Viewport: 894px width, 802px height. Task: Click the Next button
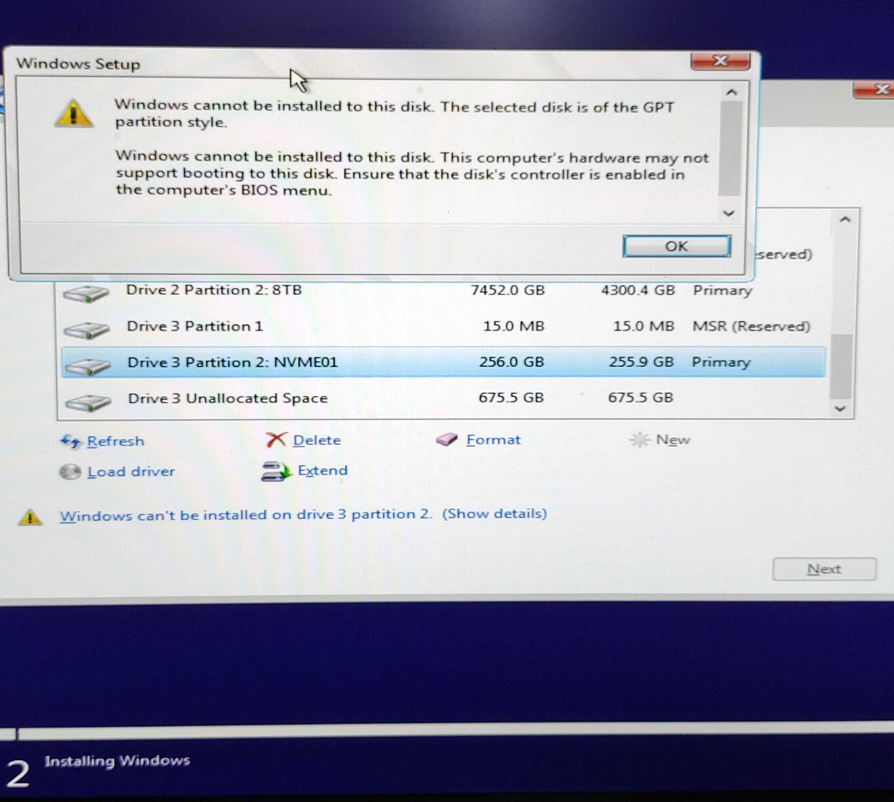point(824,569)
